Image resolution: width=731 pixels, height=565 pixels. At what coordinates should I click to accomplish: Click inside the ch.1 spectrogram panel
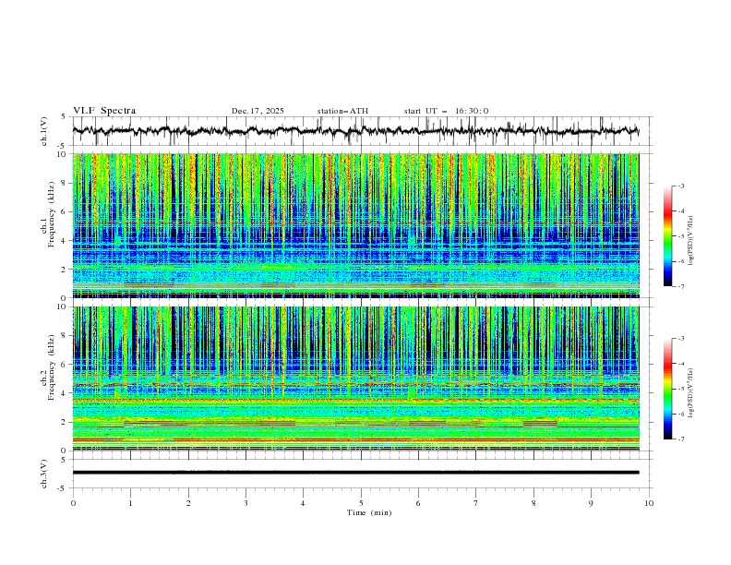360,226
